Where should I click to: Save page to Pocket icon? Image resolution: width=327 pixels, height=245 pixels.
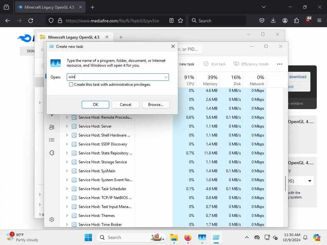click(x=262, y=20)
